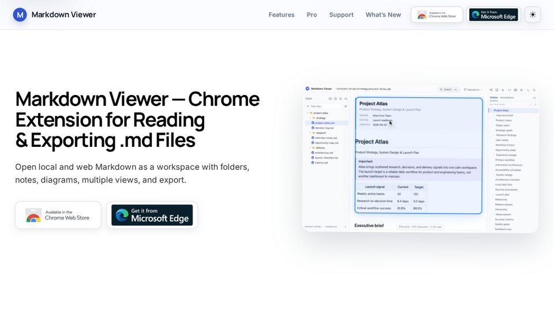Open the Features nav link

pos(281,15)
